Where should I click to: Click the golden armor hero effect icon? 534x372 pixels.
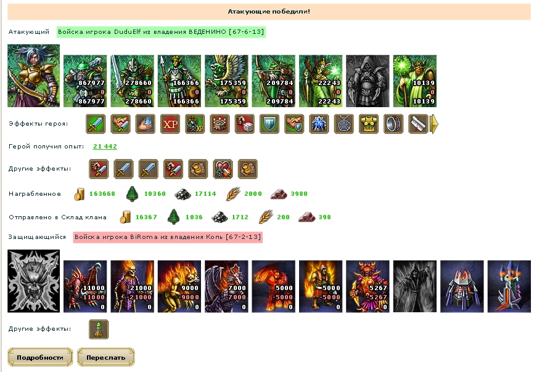point(369,124)
